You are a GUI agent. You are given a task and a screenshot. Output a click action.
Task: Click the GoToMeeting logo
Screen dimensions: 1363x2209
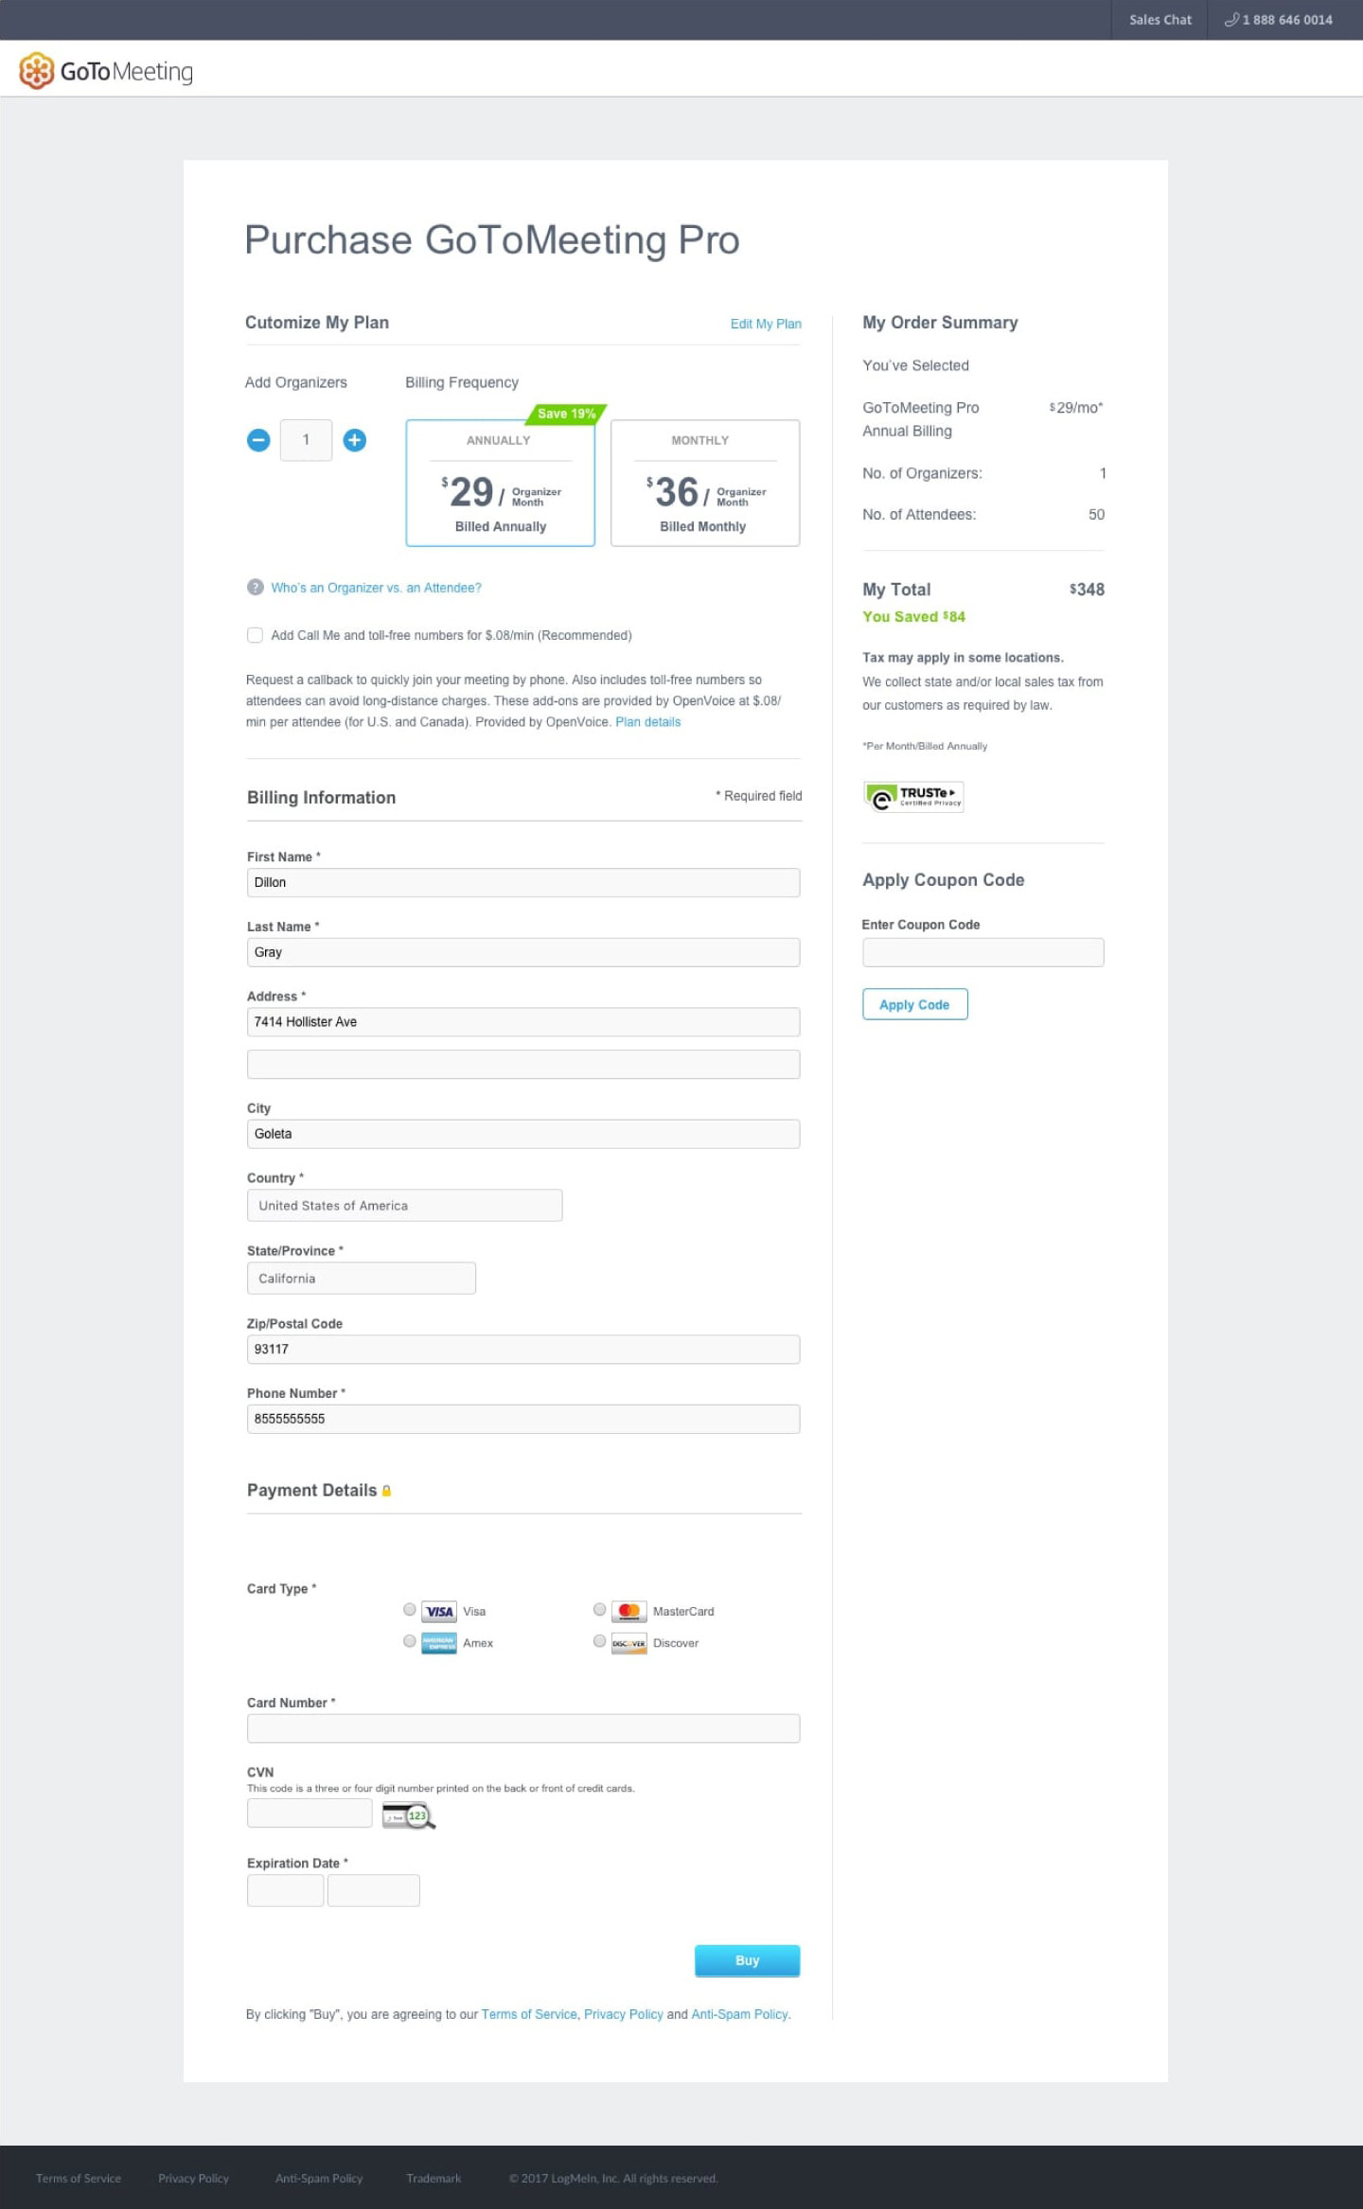(106, 71)
